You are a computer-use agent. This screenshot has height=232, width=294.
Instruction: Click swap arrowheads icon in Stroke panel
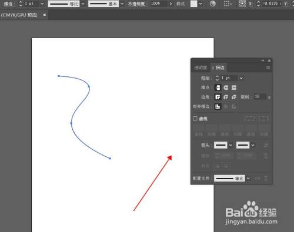click(266, 145)
